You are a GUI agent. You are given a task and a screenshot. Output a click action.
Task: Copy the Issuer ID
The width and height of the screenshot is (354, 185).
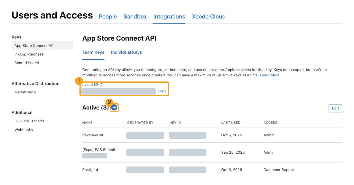(162, 91)
